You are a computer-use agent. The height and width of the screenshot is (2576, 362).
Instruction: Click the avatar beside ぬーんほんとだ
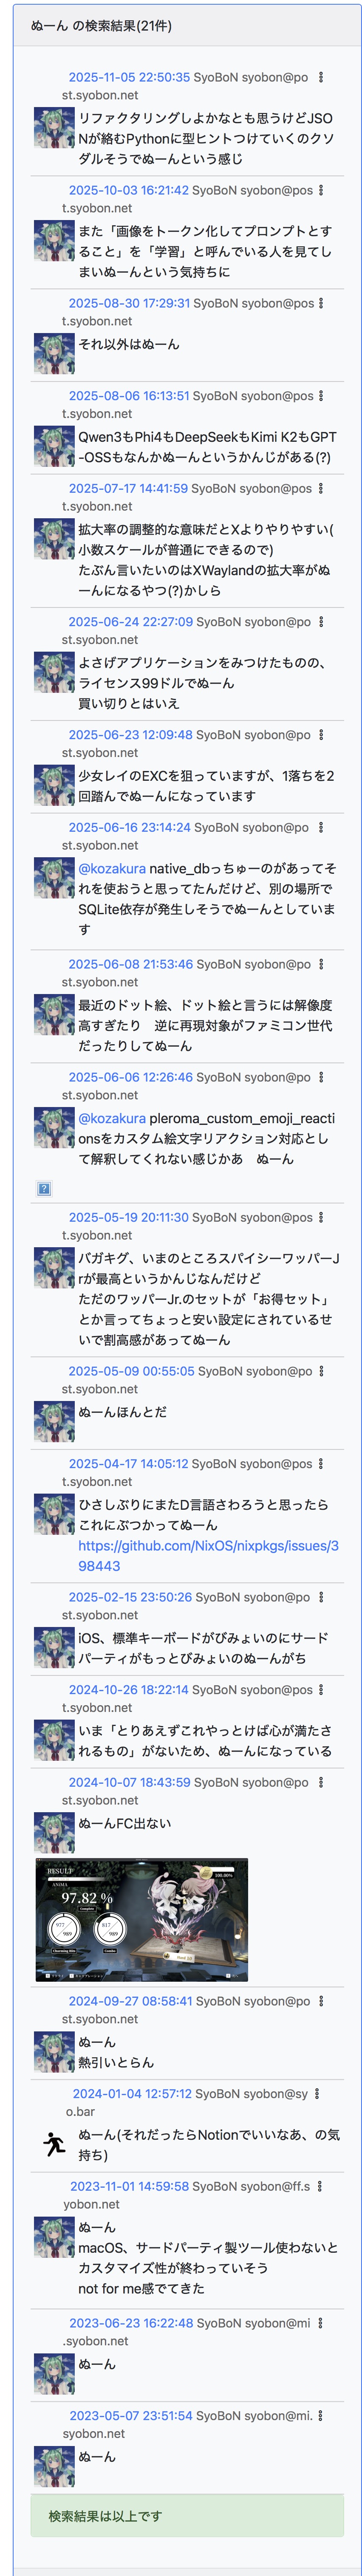click(x=54, y=1421)
